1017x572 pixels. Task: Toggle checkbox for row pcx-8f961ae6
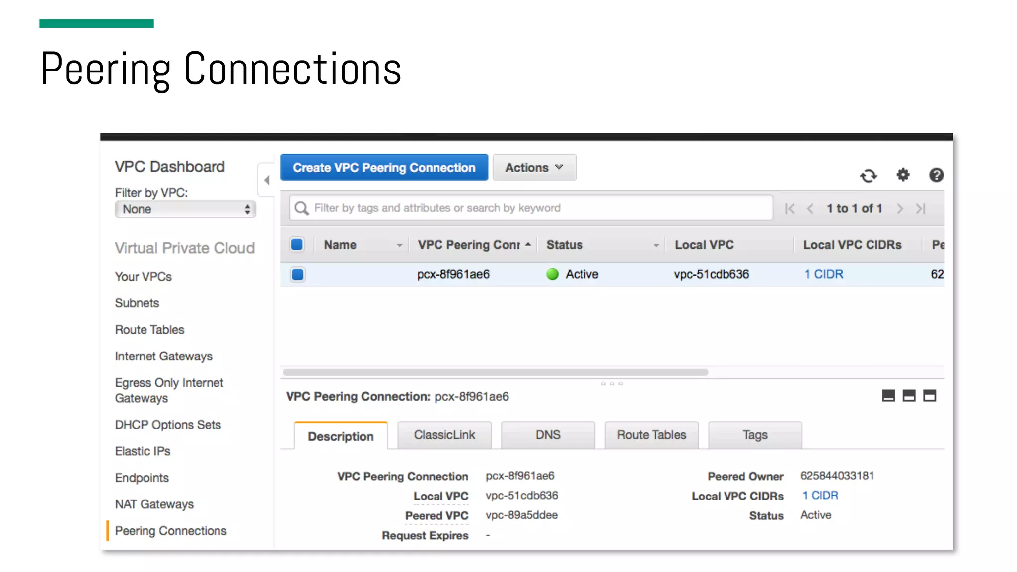click(297, 274)
